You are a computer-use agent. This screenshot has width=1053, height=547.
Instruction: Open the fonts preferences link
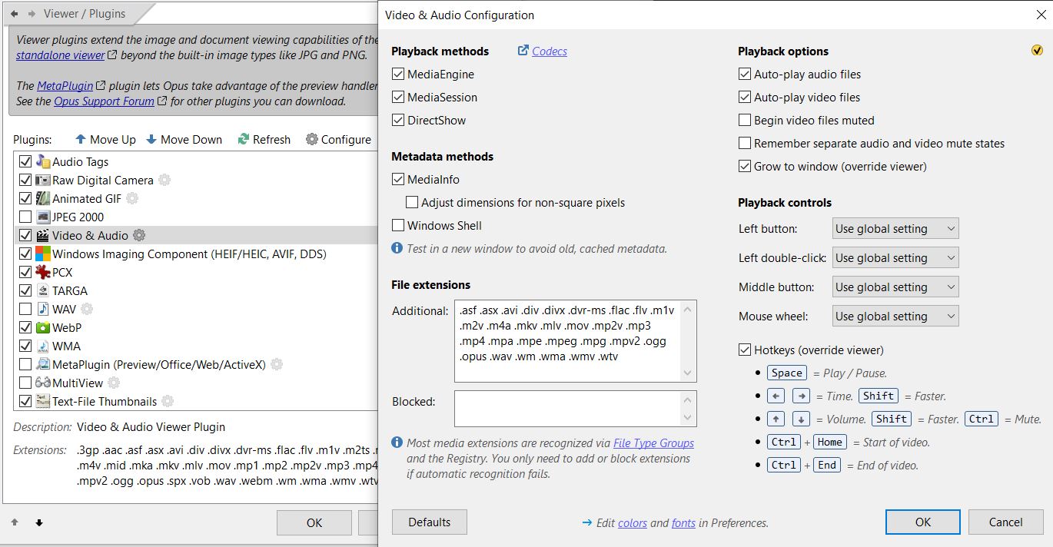[x=683, y=523]
